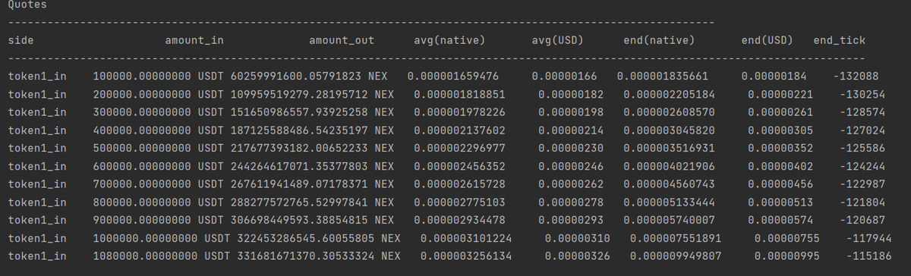
Task: Click avg native value 0.000002456352
Action: tap(460, 166)
